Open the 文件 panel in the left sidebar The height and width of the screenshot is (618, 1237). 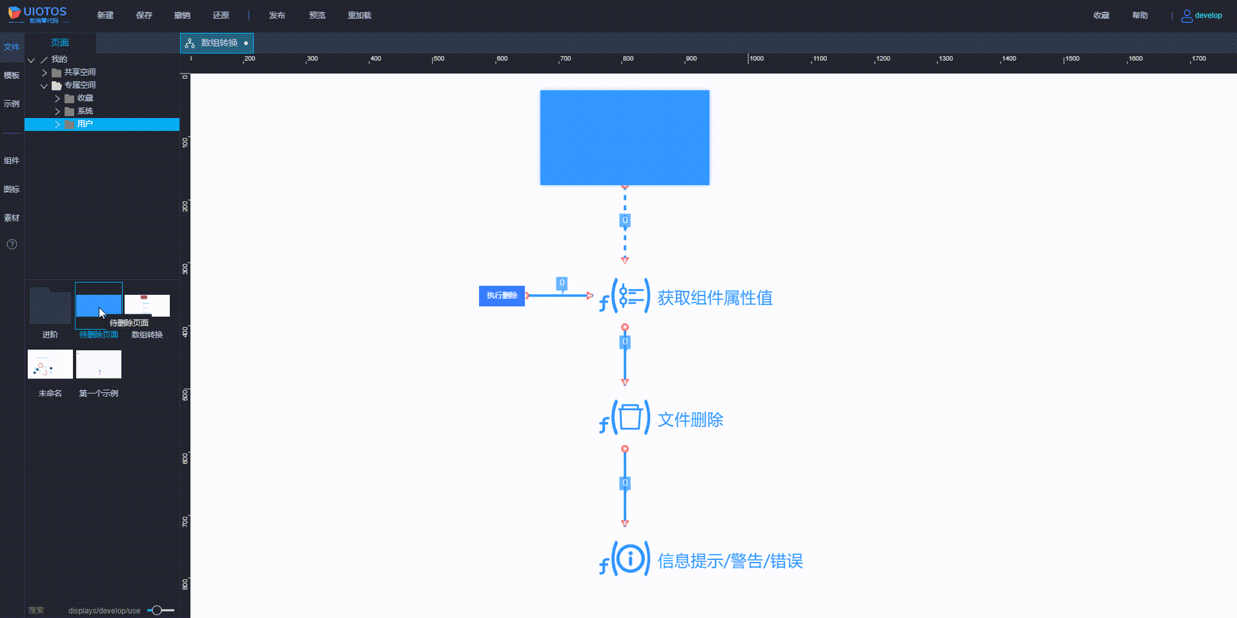[12, 46]
